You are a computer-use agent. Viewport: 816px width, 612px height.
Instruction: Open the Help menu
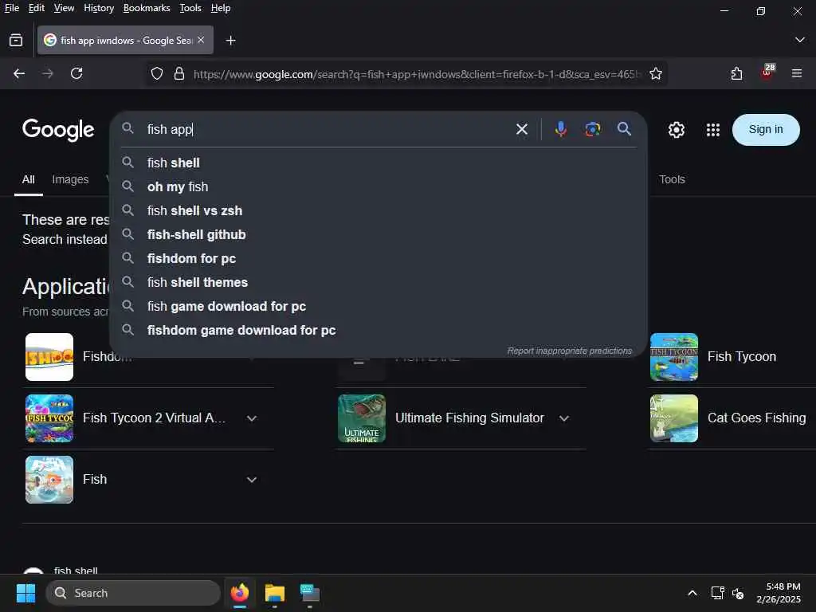pos(221,8)
